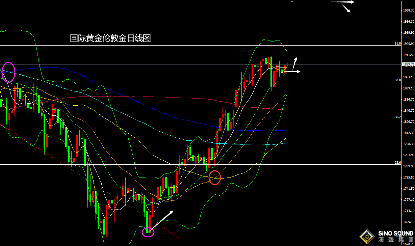This screenshot has height=246, width=415.
Task: Click the 1769.90 price axis label
Action: click(409, 166)
